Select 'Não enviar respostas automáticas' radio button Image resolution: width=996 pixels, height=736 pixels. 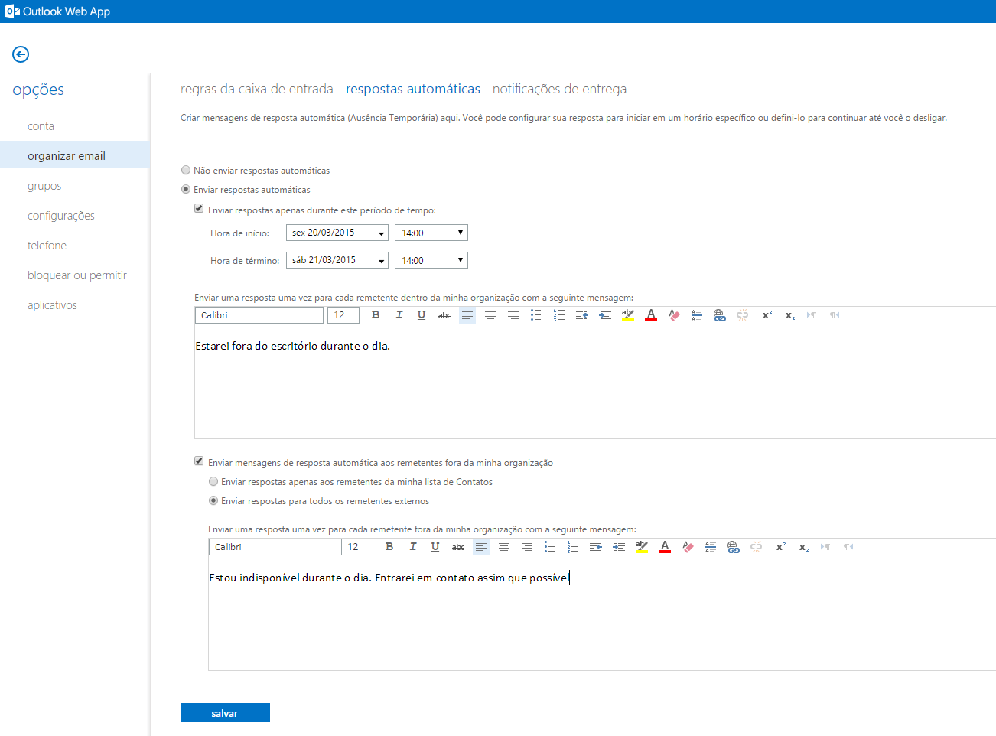[186, 170]
